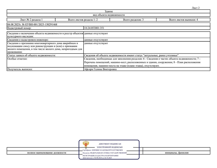Click the "инициалы, фамилия" field caption
Image resolution: width=217 pixels, height=168 pixels.
177,153
